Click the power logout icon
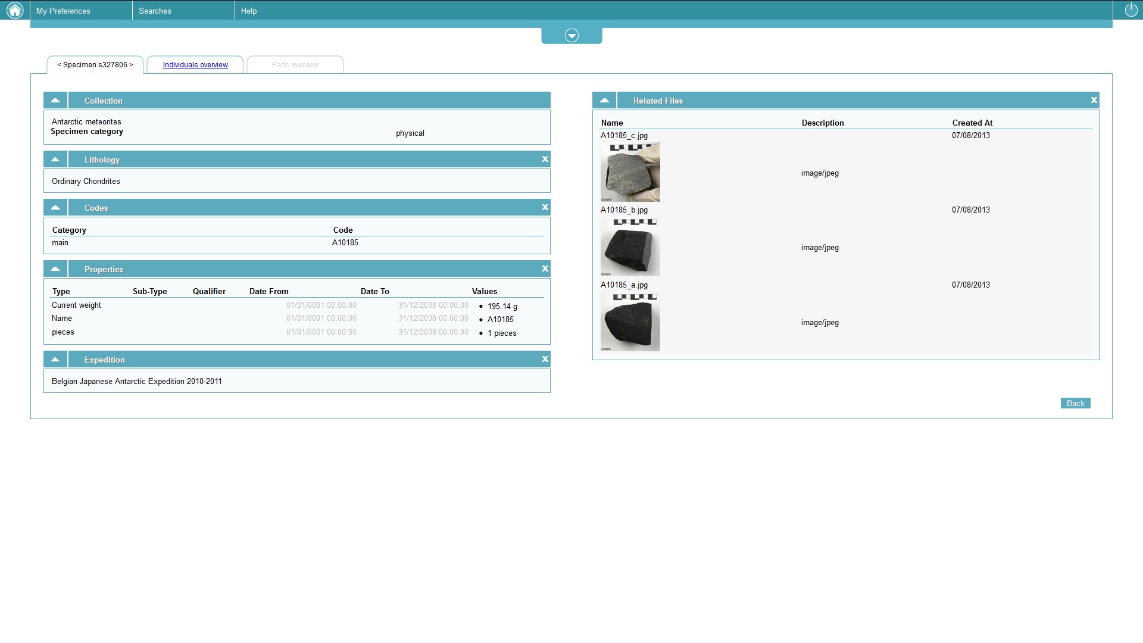This screenshot has height=643, width=1143. click(x=1130, y=10)
